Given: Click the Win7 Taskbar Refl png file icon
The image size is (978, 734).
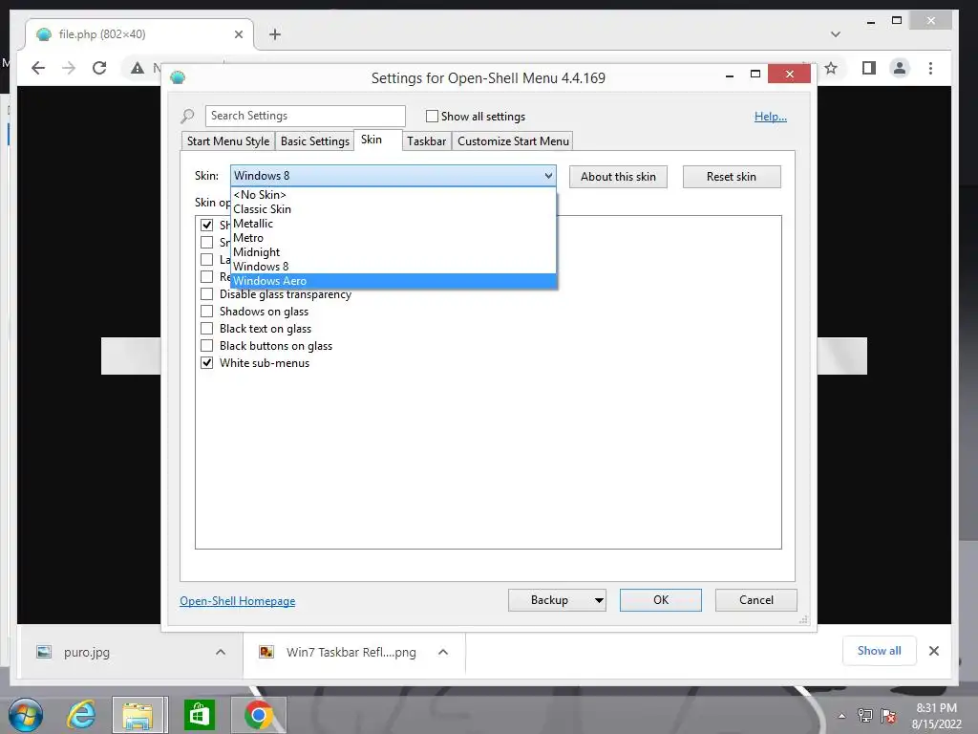Looking at the screenshot, I should (266, 652).
